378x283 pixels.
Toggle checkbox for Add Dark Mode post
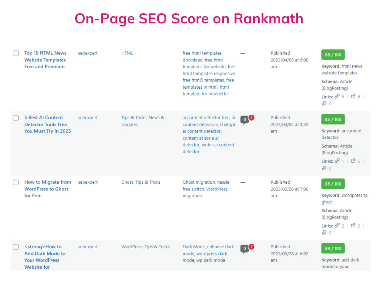(15, 247)
